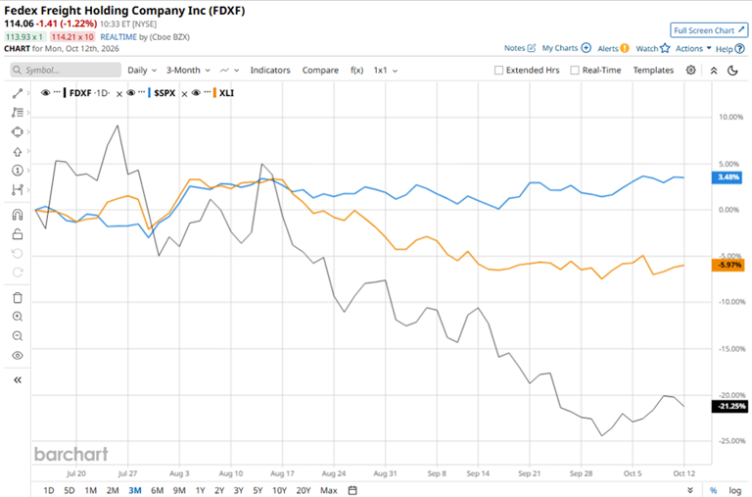Select the 10Y time range
The image size is (752, 497).
tap(279, 490)
